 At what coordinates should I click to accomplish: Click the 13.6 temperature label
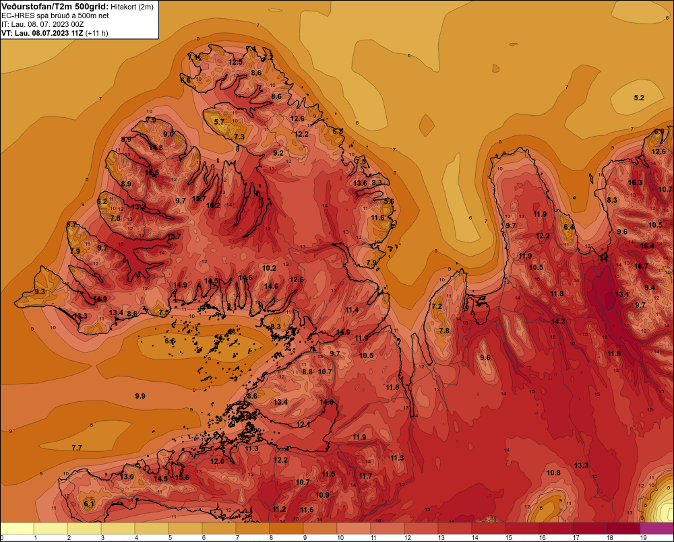pos(360,183)
